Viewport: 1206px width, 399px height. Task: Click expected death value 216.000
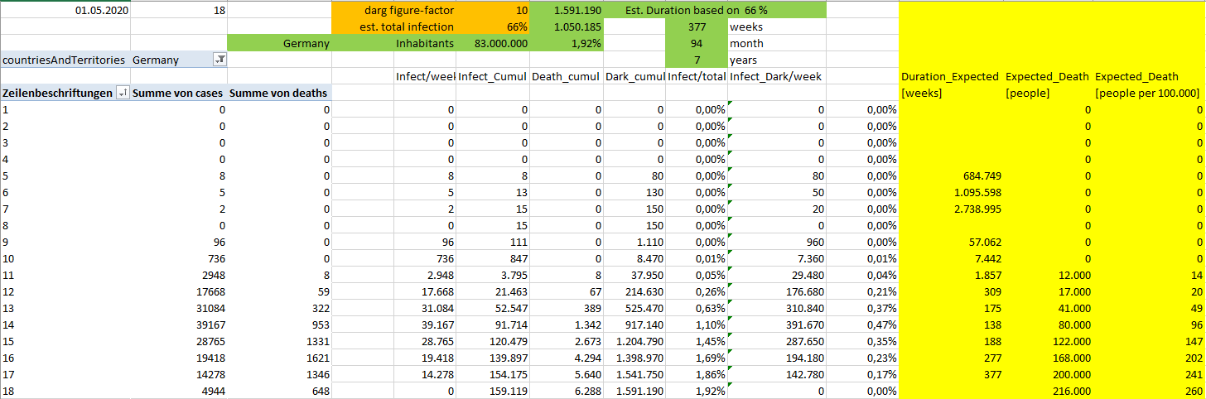[x=1047, y=391]
